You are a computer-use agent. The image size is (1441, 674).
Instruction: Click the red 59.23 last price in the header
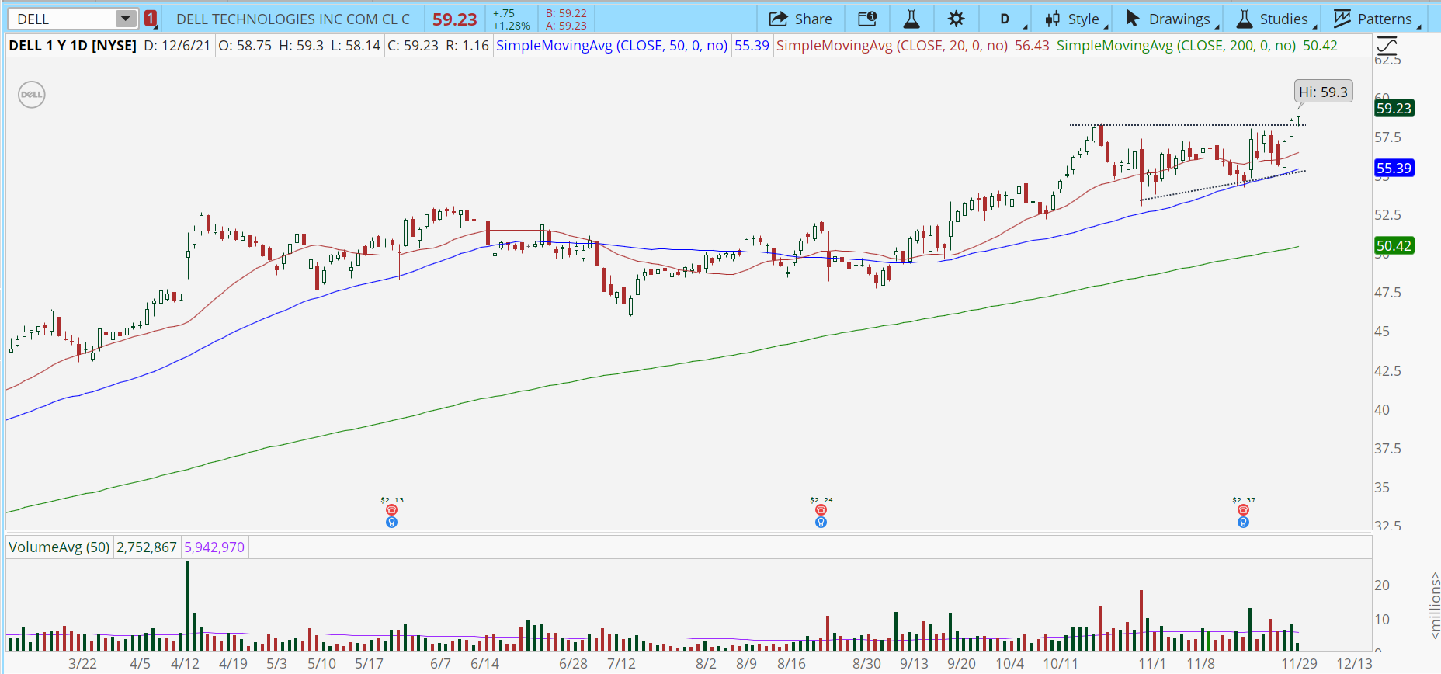pyautogui.click(x=455, y=19)
